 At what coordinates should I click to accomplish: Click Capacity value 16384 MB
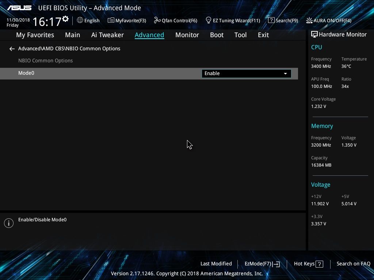(321, 165)
